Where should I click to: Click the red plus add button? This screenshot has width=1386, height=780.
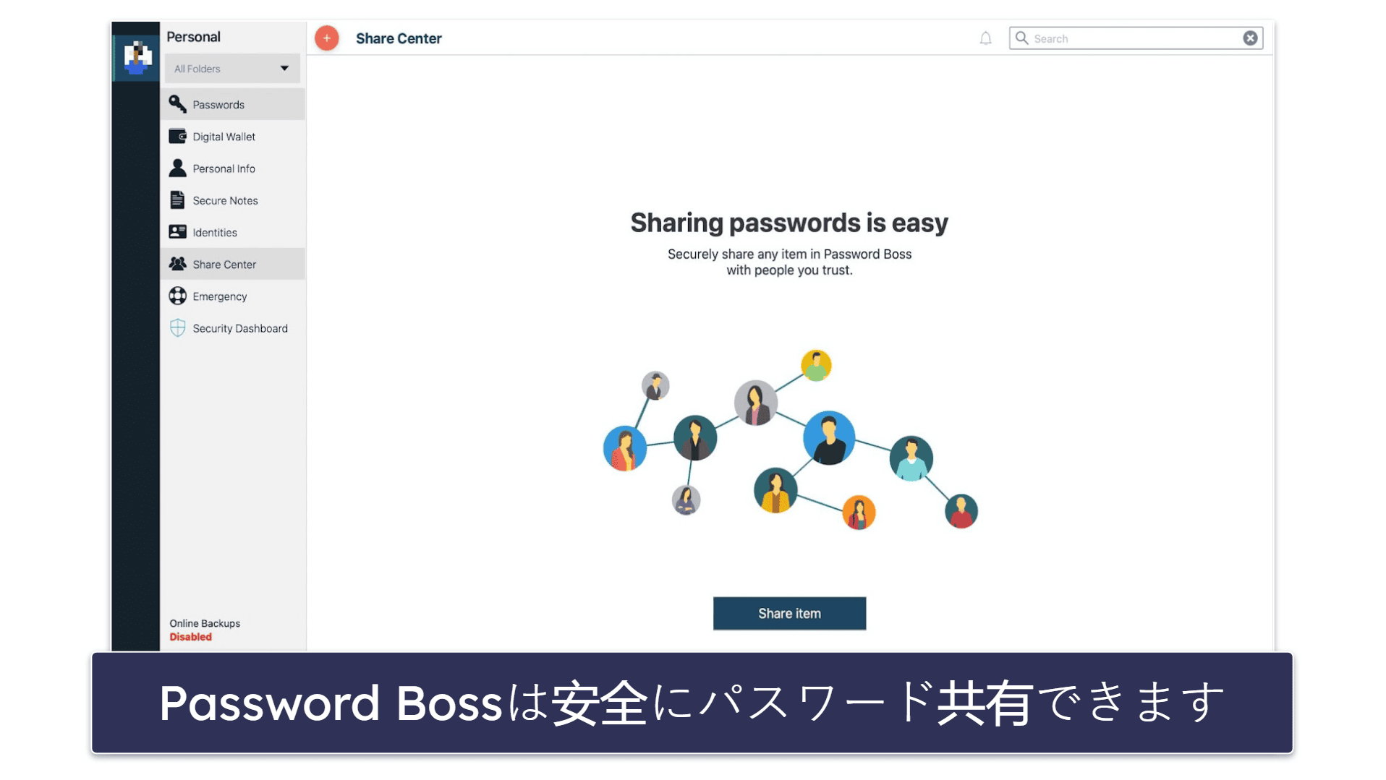click(x=326, y=38)
